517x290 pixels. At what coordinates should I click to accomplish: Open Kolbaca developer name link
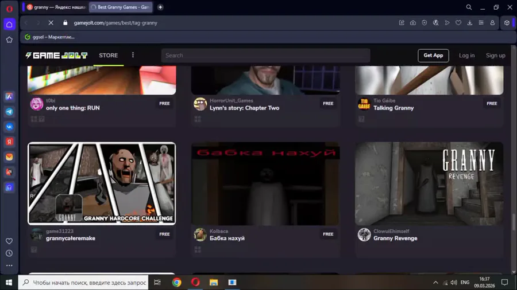(219, 231)
